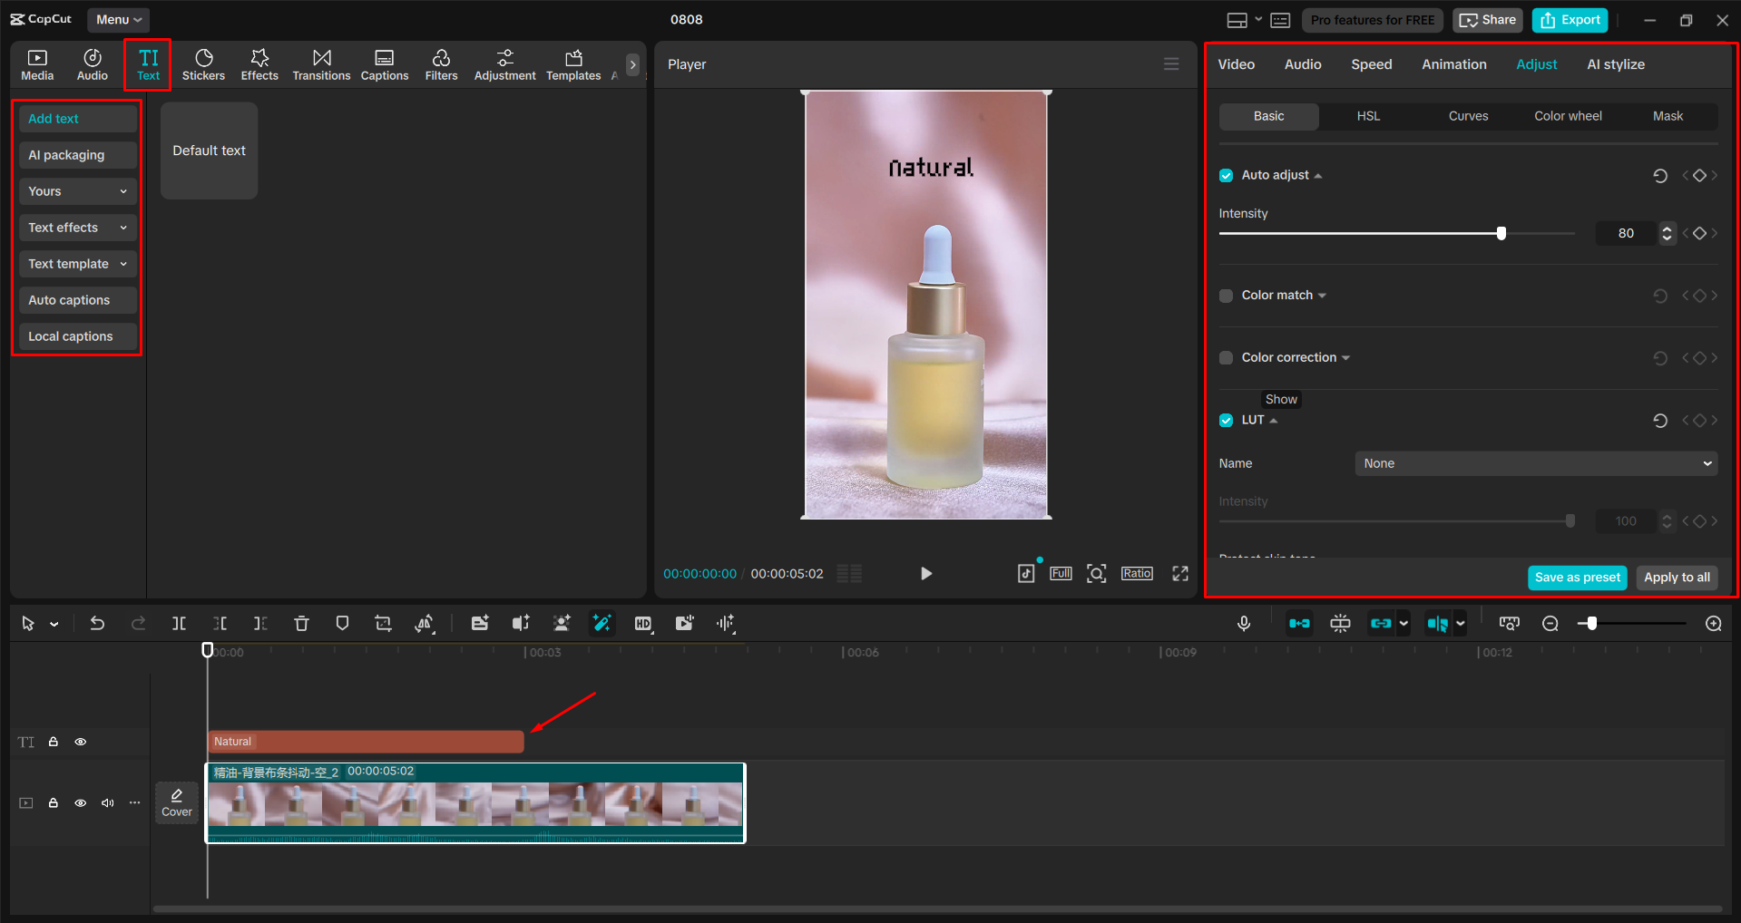Open the Filters panel

tap(441, 63)
